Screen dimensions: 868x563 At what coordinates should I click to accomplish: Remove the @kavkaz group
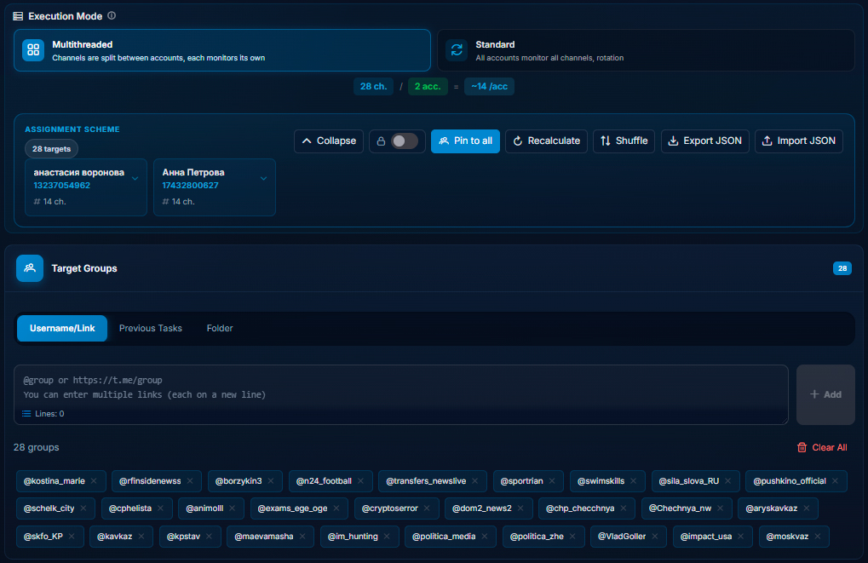pyautogui.click(x=141, y=537)
